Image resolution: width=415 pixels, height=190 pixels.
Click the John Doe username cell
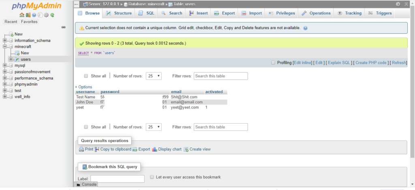point(85,102)
